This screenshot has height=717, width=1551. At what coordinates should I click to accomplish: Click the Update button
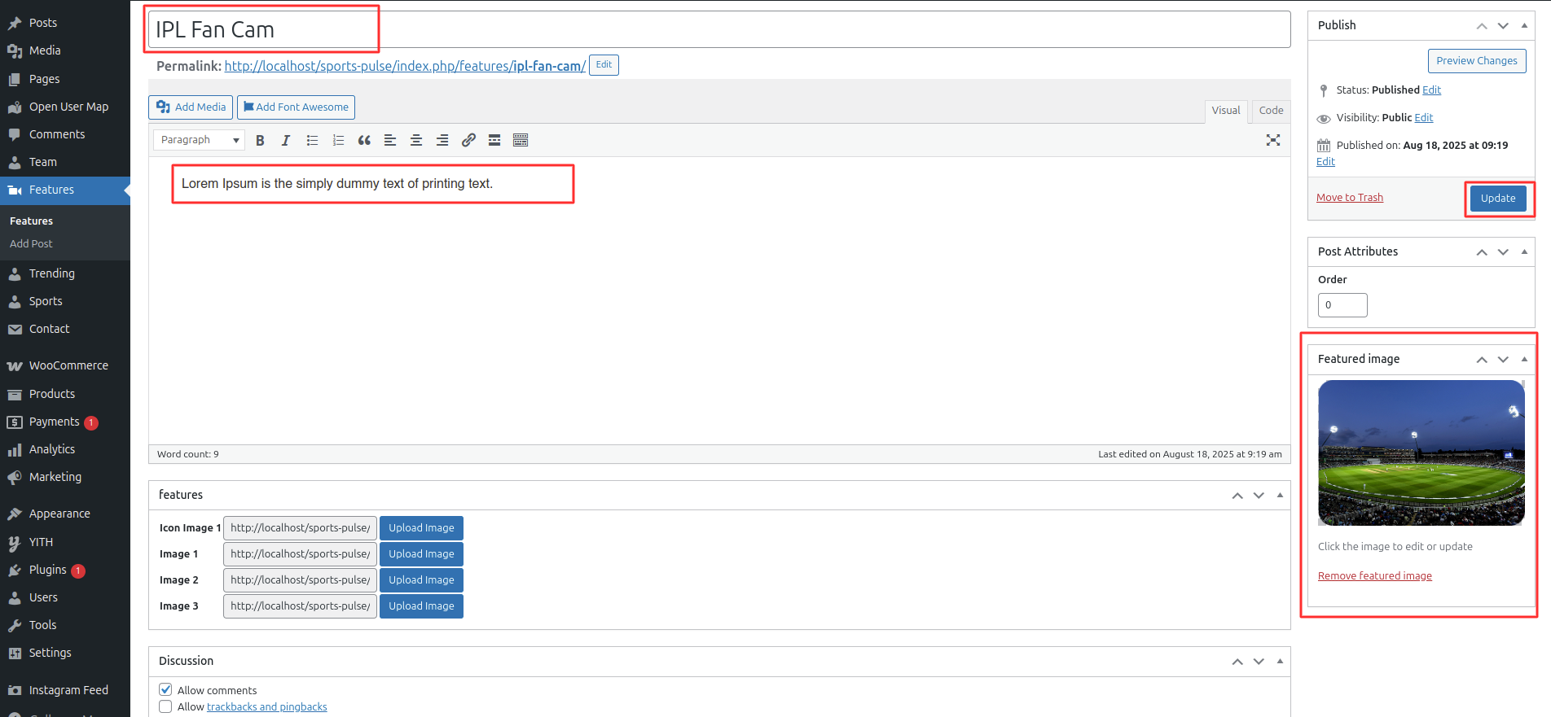[1497, 198]
